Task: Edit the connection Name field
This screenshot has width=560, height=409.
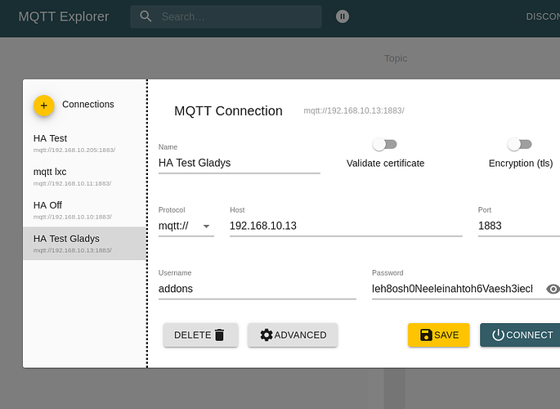Action: pos(239,163)
